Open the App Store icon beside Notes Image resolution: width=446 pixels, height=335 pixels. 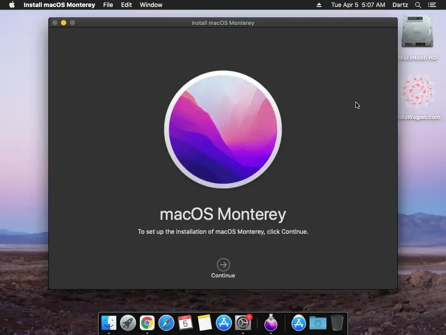point(223,323)
